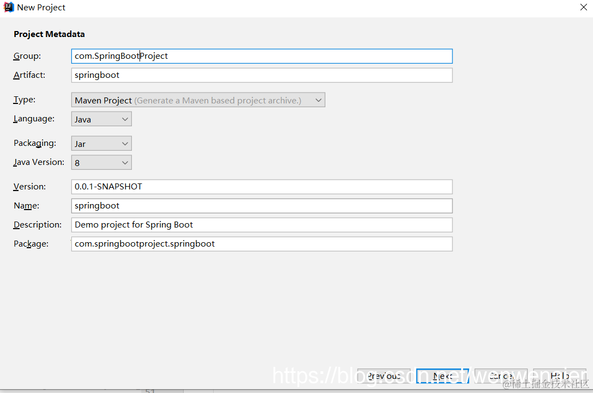Click the Project Metadata heading
The image size is (593, 393).
coord(49,34)
